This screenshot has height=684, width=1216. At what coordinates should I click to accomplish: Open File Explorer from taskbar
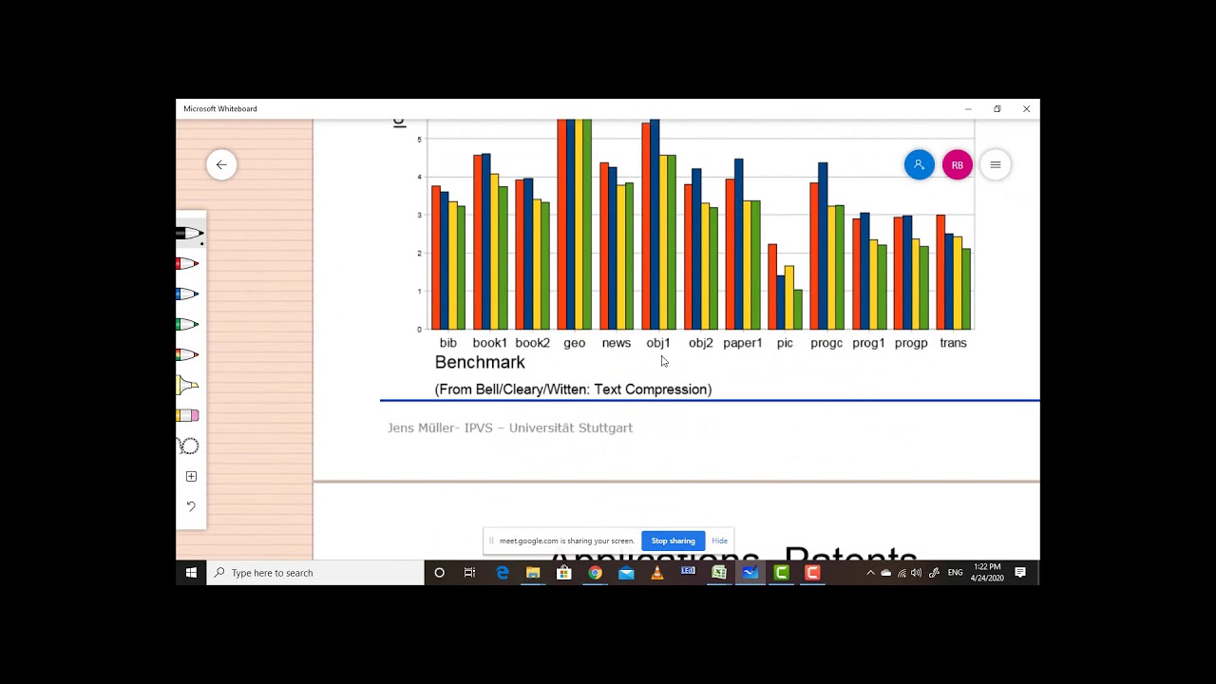coord(533,573)
